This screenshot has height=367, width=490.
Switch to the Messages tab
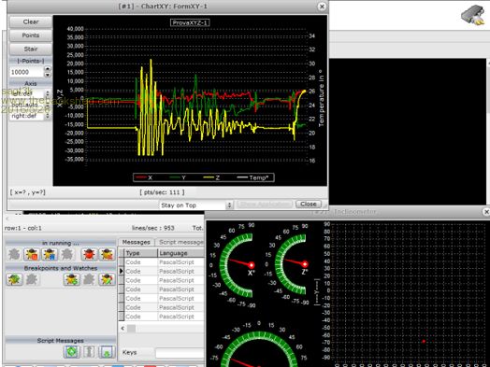136,242
